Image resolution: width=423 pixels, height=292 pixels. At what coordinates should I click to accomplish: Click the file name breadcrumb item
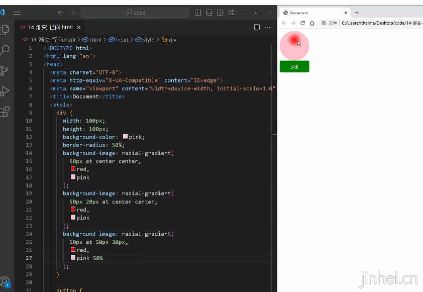coord(53,40)
